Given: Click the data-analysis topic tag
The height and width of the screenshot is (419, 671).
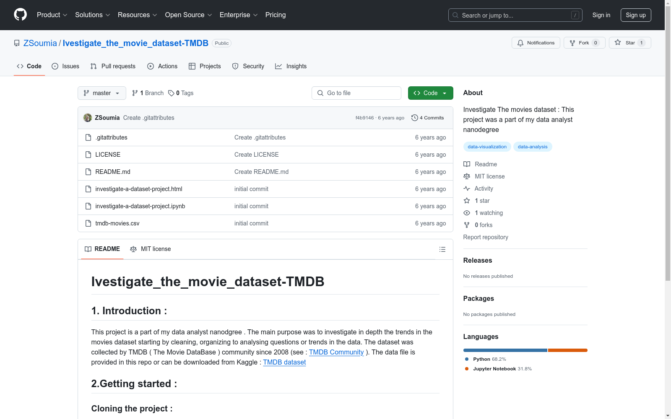Looking at the screenshot, I should pyautogui.click(x=533, y=147).
